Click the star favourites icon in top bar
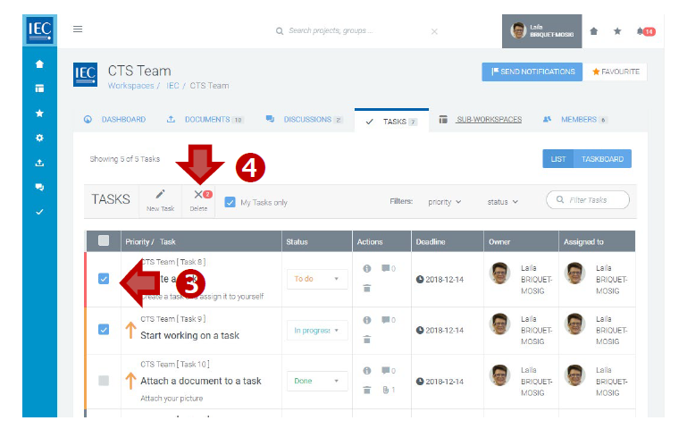The height and width of the screenshot is (429, 687). 617,31
